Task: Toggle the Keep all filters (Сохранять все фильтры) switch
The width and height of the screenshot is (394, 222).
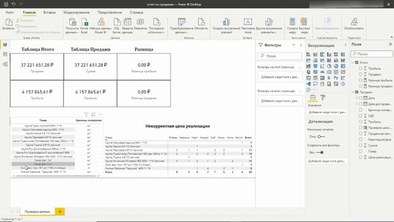Action: (320, 152)
